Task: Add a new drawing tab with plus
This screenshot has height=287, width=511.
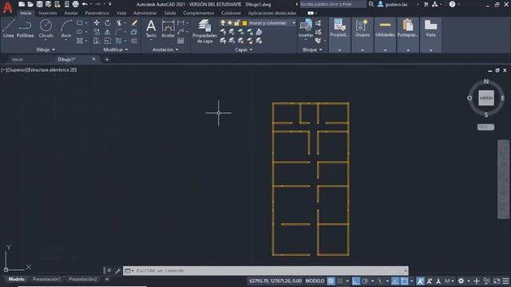Action: coord(107,60)
